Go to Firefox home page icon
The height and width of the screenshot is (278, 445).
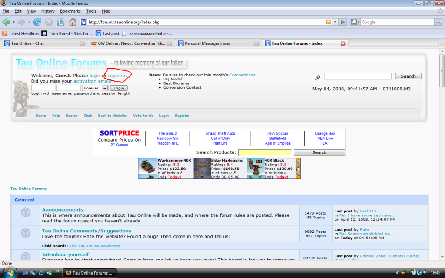tap(73, 22)
